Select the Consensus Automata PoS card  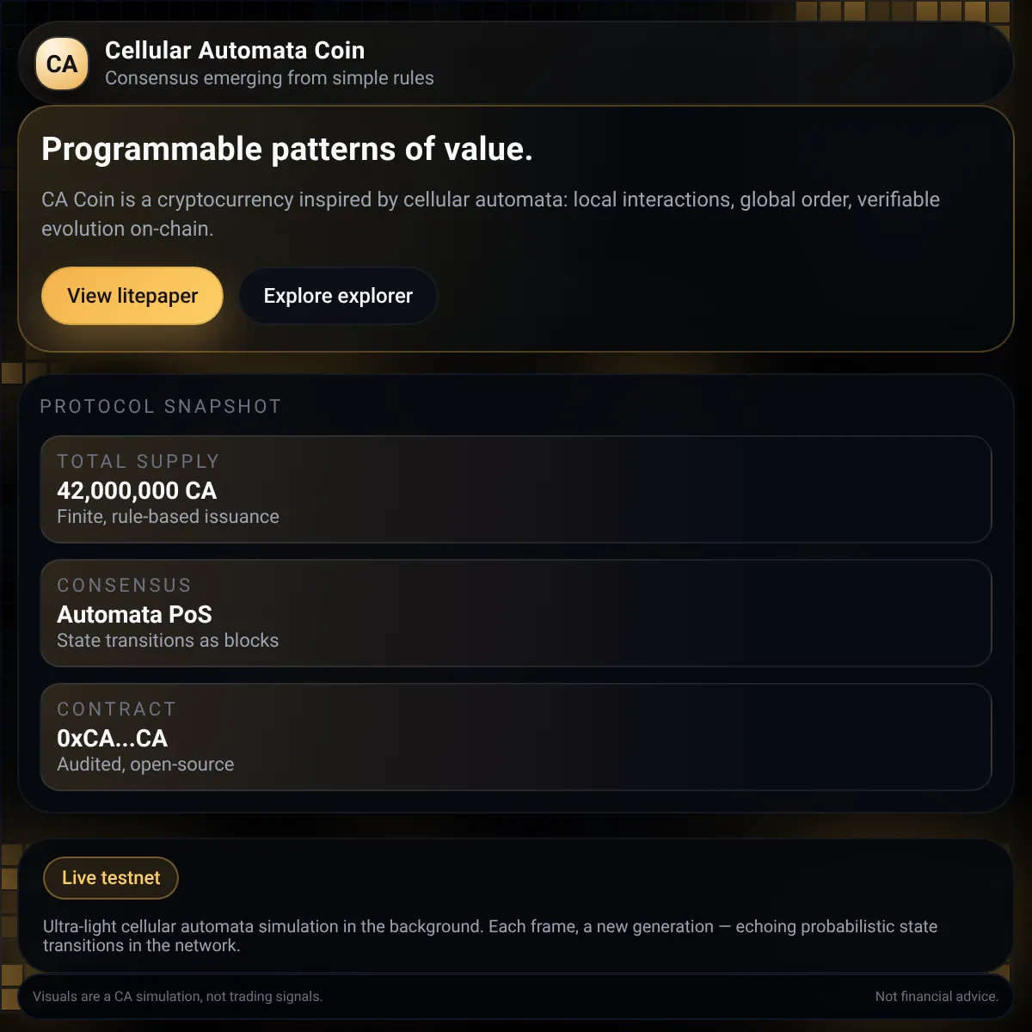click(516, 613)
